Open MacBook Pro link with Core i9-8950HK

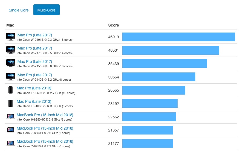(45, 115)
